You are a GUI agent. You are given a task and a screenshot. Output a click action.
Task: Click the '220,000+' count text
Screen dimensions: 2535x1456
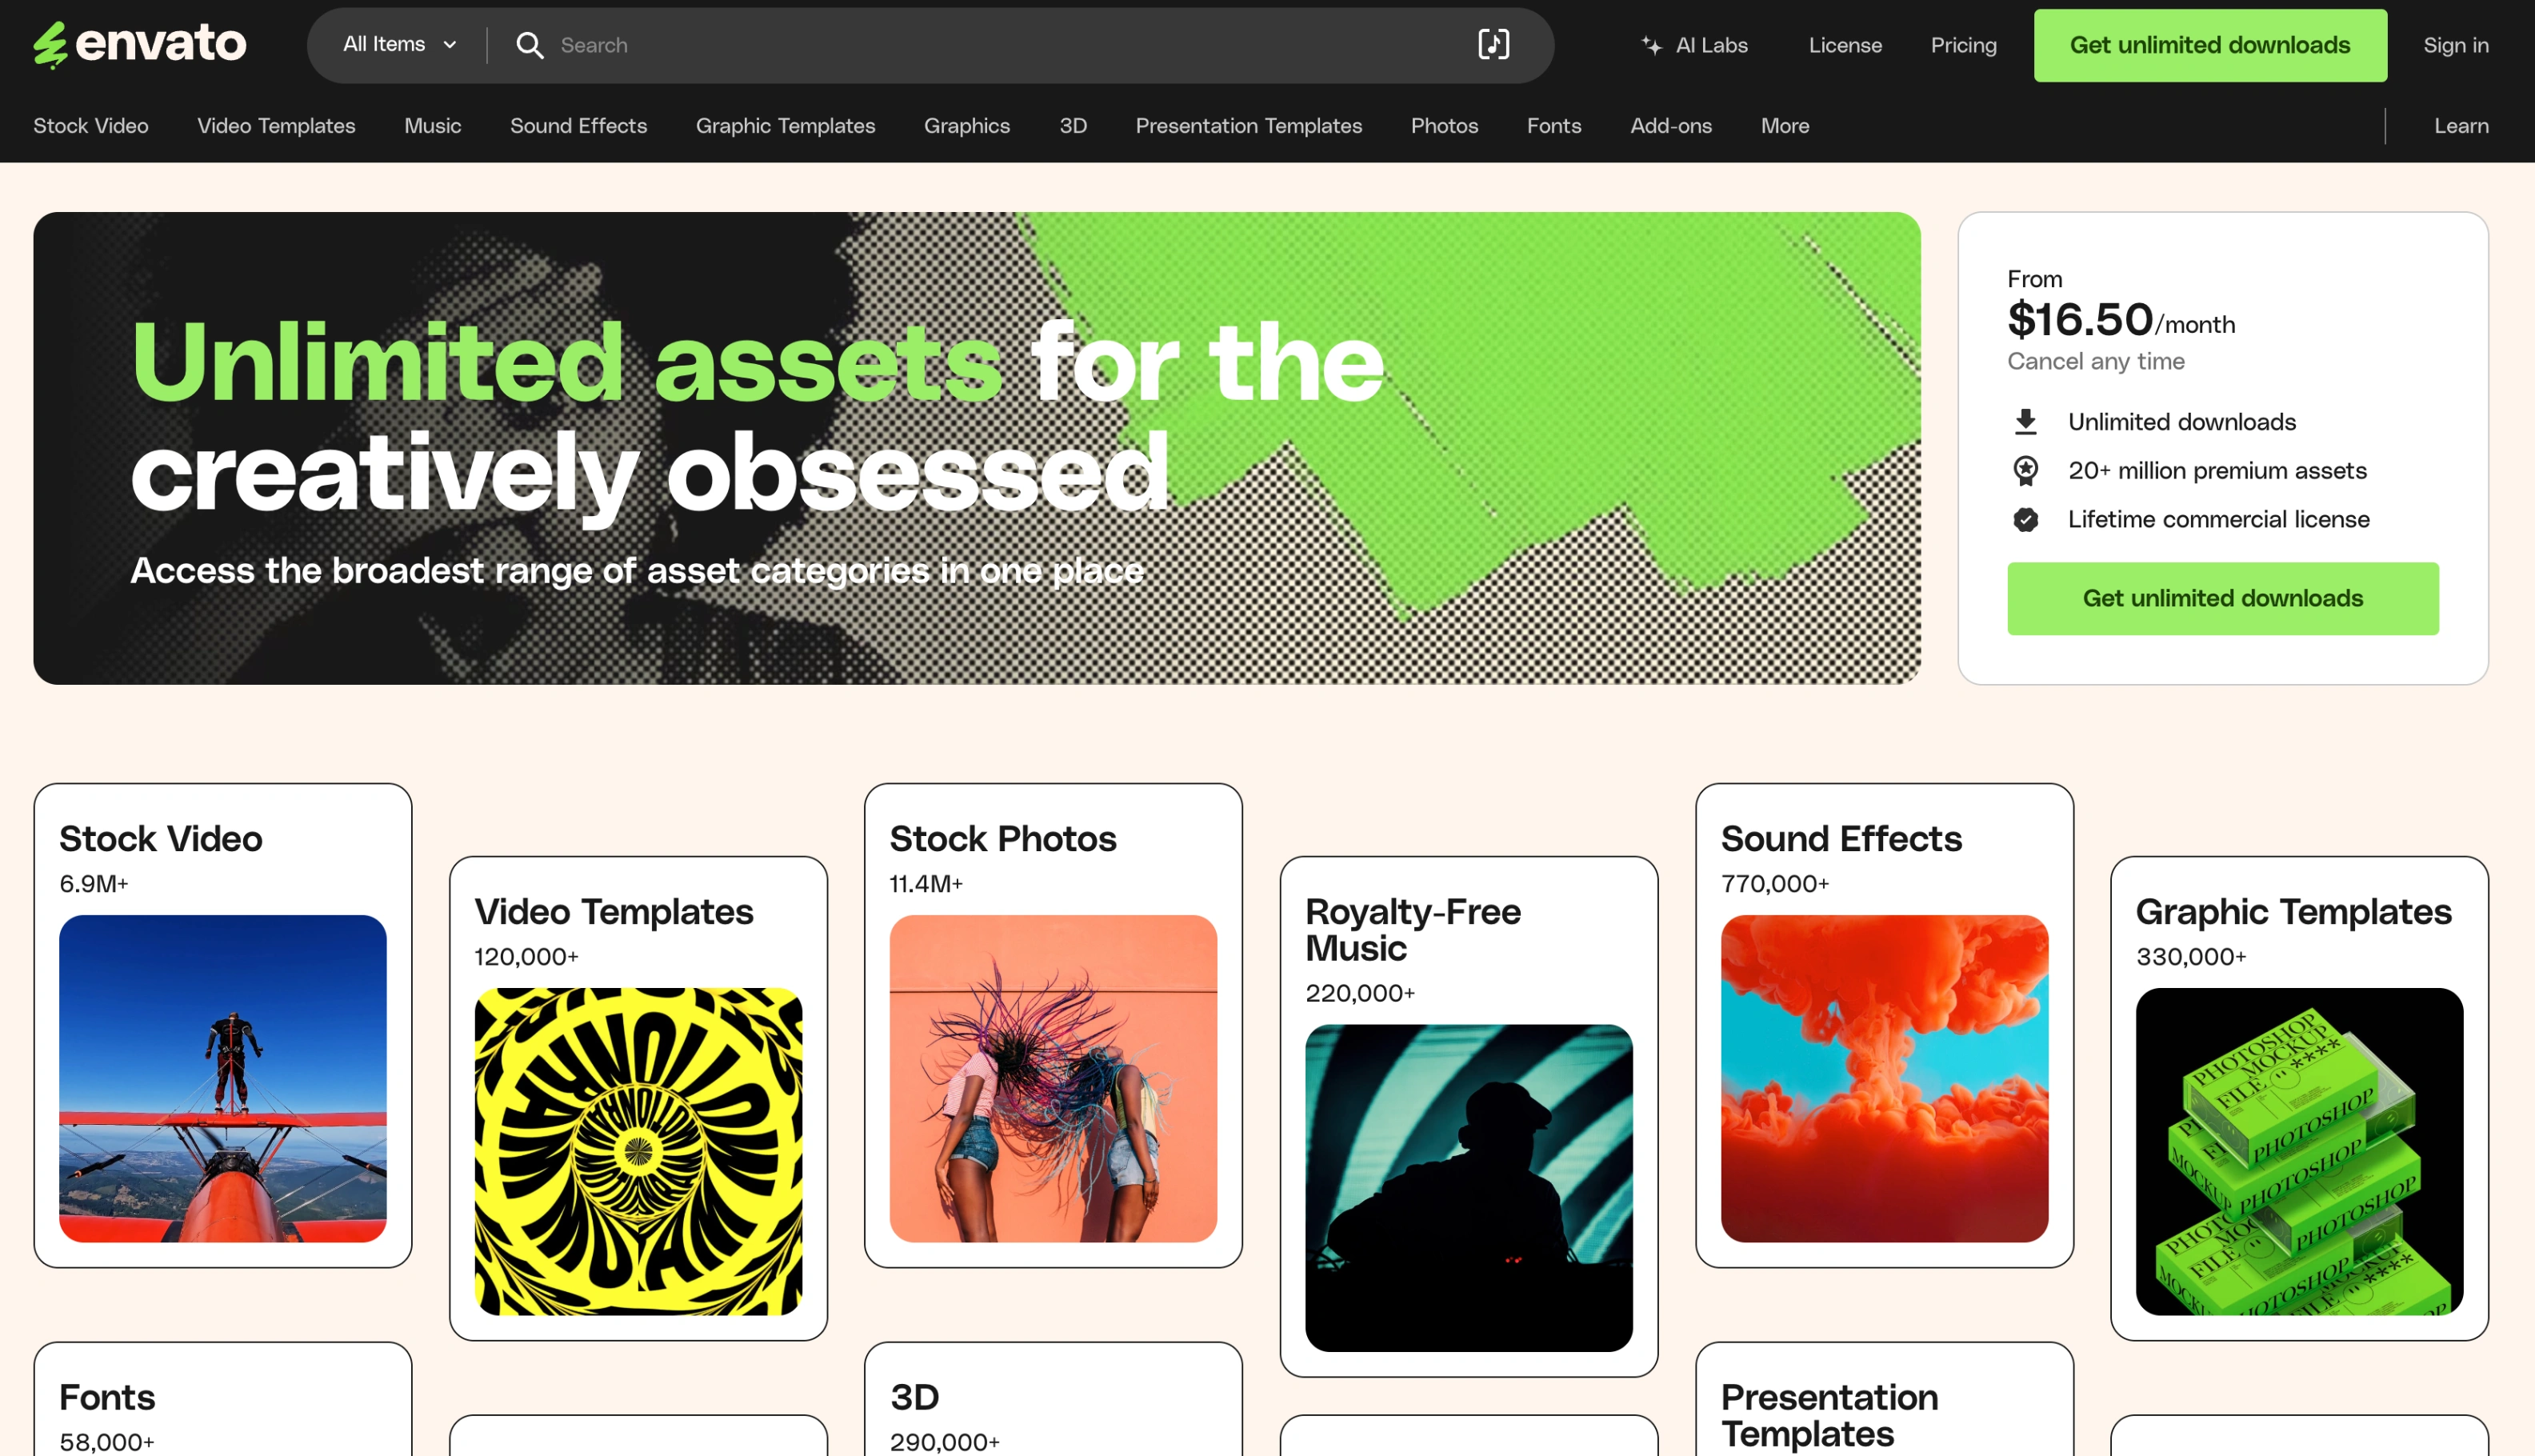click(x=1359, y=993)
